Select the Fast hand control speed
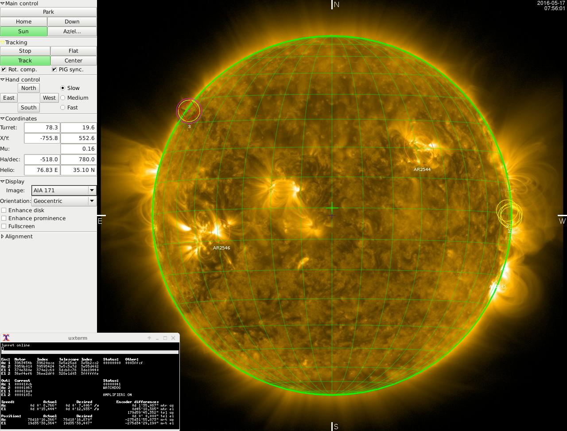 pos(62,108)
